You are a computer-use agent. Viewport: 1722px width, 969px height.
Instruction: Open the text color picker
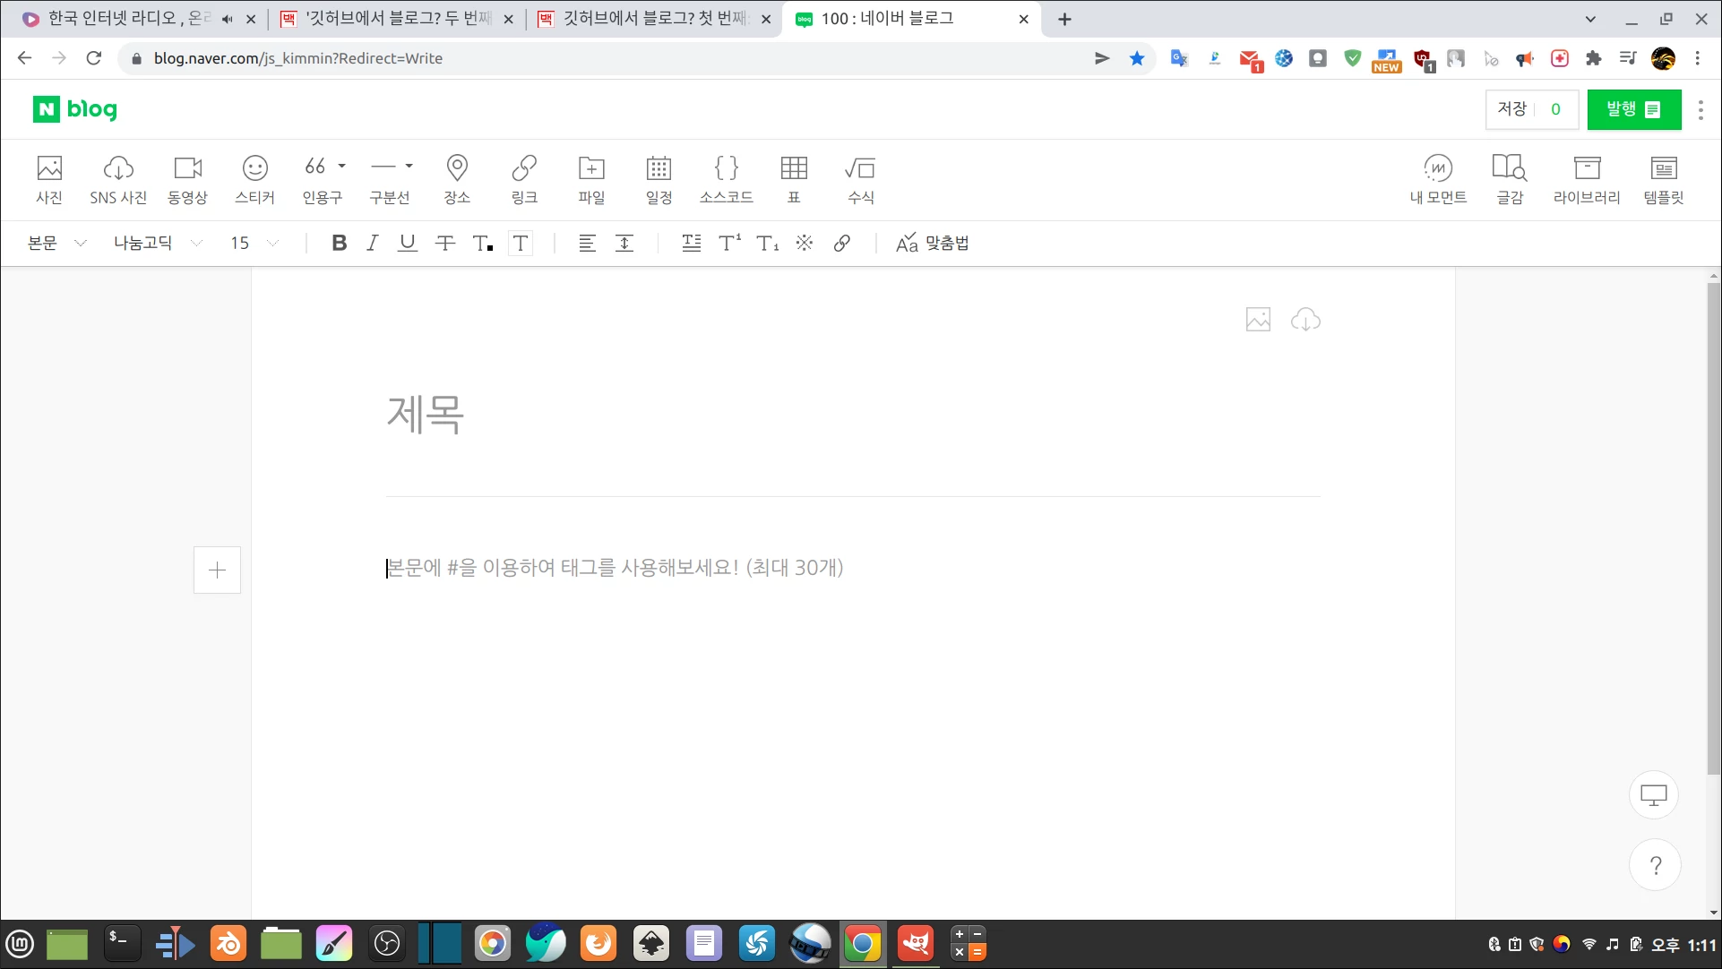(483, 243)
